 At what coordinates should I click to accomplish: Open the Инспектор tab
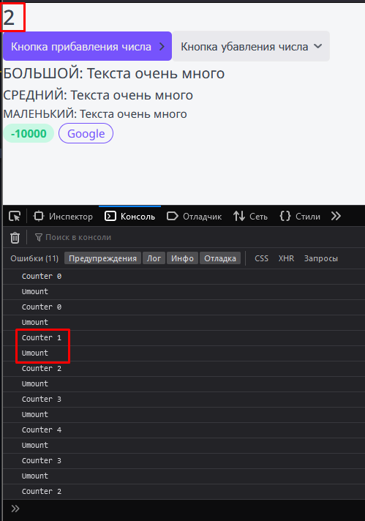(x=63, y=217)
